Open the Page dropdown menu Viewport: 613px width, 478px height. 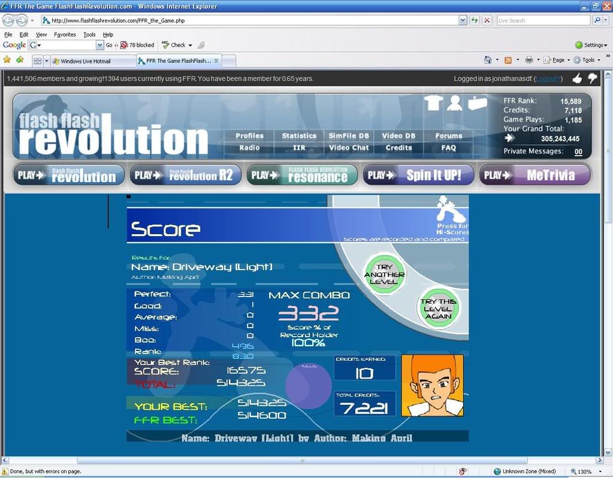557,60
